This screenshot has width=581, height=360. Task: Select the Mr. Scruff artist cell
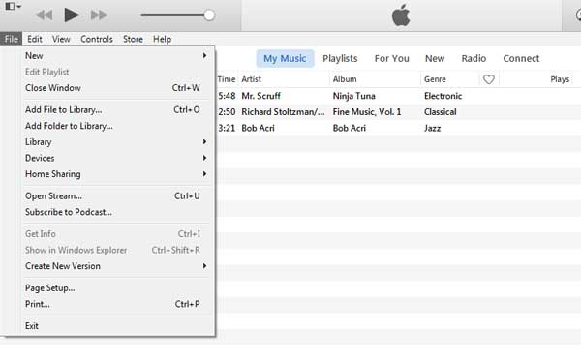[x=260, y=96]
